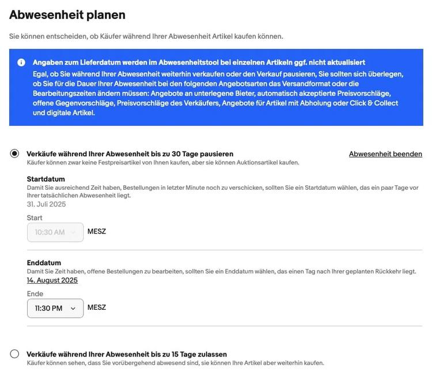The height and width of the screenshot is (379, 432).
Task: Click the 'Start' field label above time box
Action: point(35,218)
